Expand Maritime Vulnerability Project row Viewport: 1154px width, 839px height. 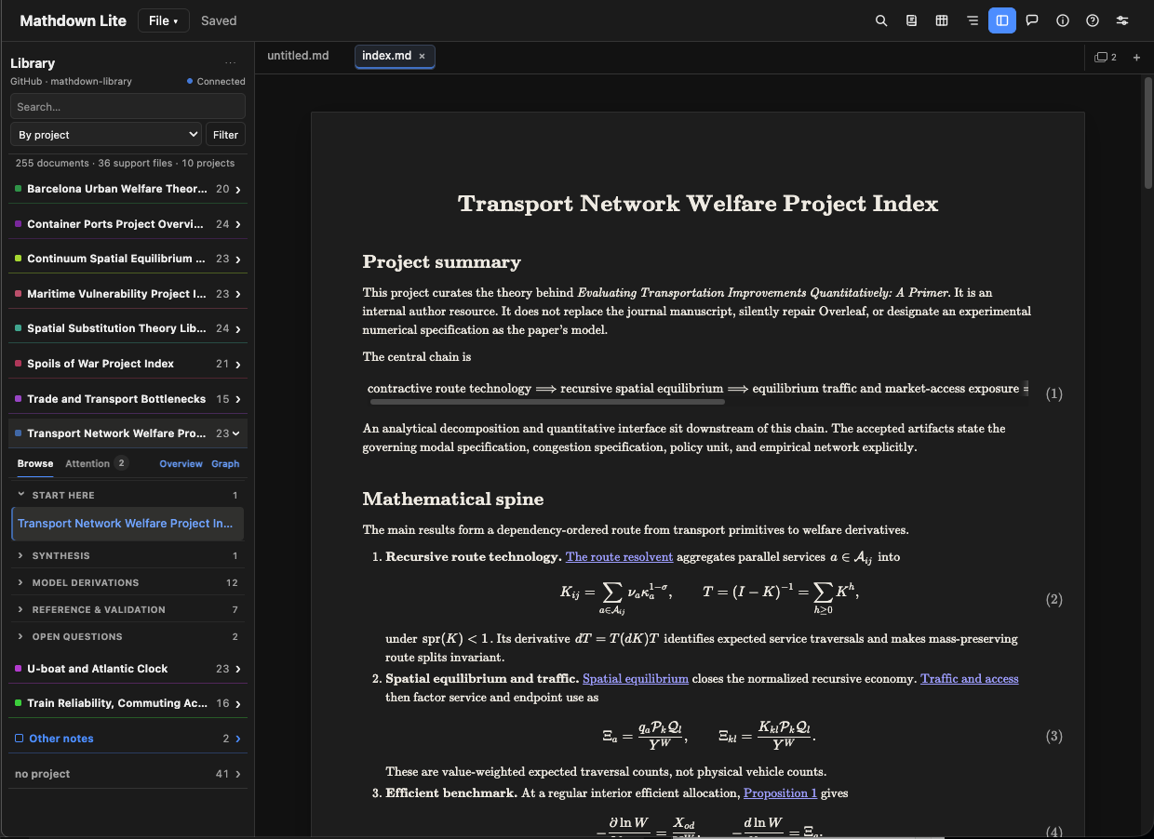127,294
